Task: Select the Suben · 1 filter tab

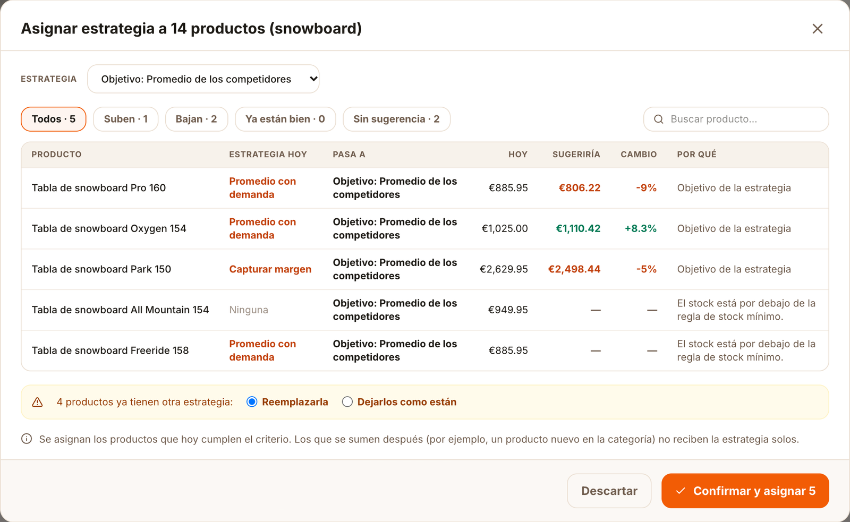Action: pyautogui.click(x=125, y=119)
